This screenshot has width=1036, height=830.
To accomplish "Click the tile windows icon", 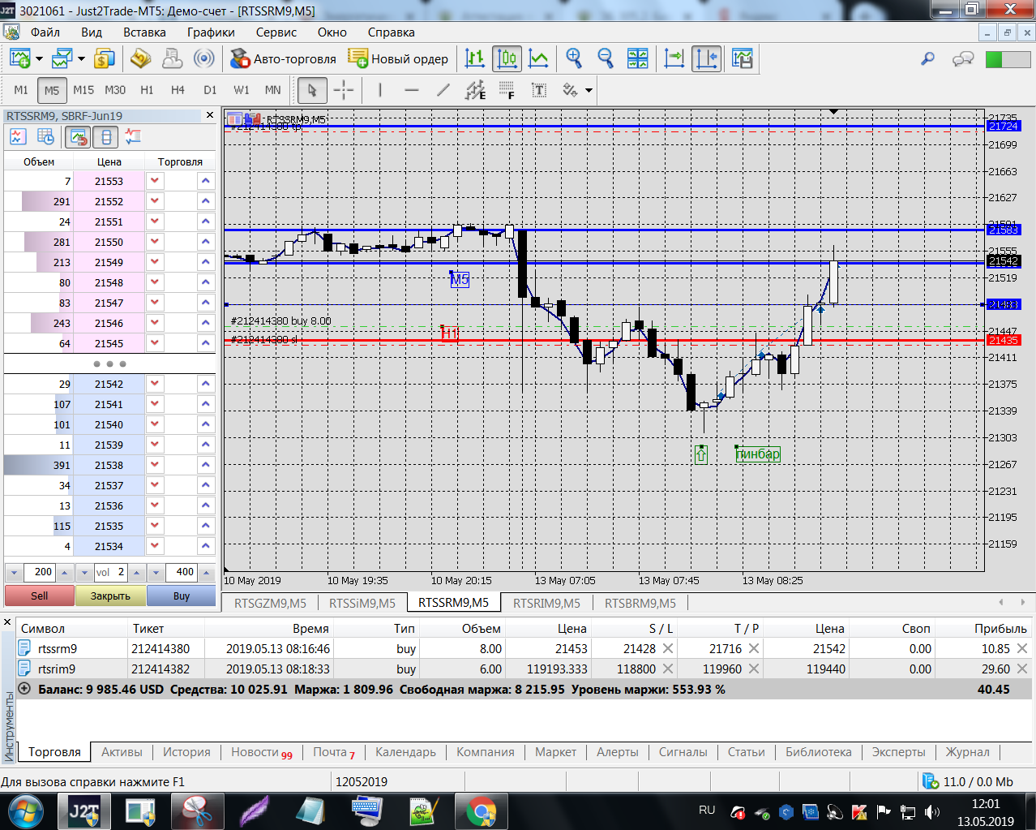I will [638, 58].
